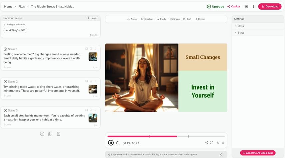The height and width of the screenshot is (158, 285).
Task: Open Scene 1 thumbnail image
Action: 93,57
